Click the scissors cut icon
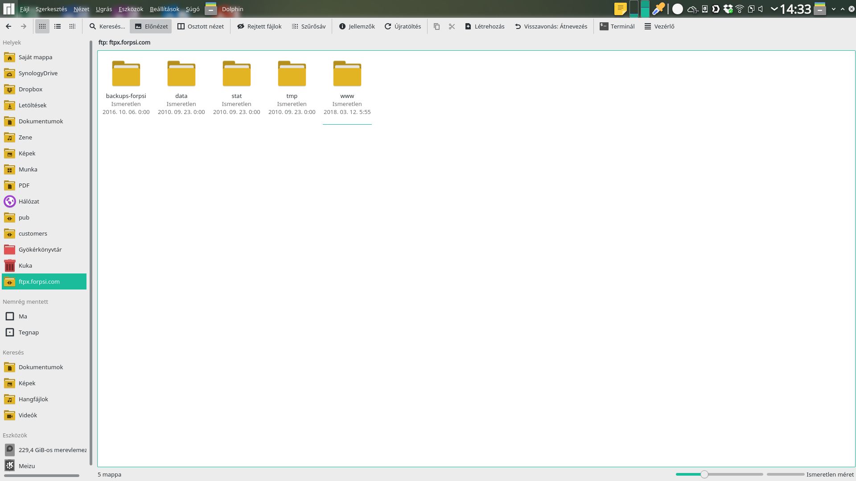856x481 pixels. point(452,26)
